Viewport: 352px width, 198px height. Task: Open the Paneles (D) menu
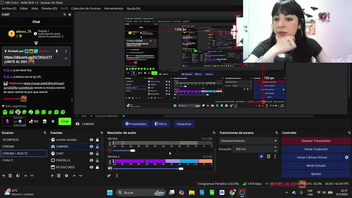[49, 9]
